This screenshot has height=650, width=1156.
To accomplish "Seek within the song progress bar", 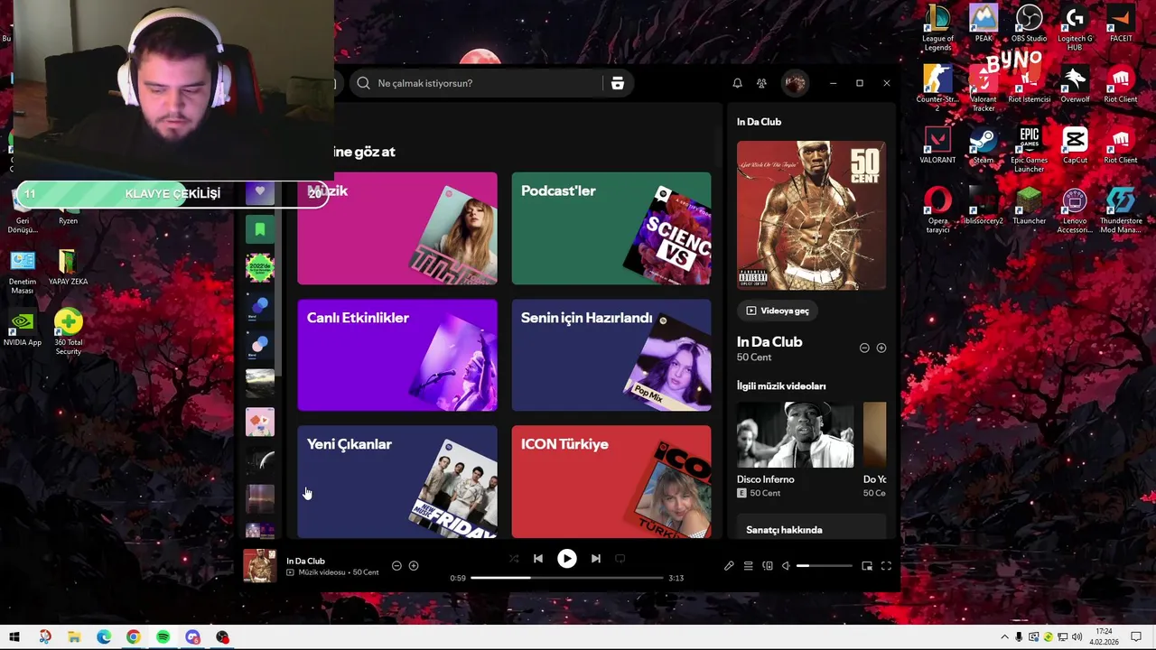I will pos(566,578).
